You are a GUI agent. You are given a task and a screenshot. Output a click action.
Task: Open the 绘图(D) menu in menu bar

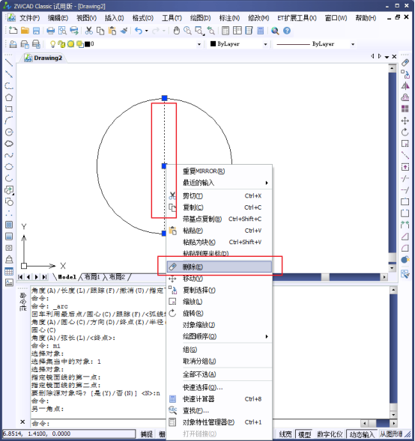(200, 18)
